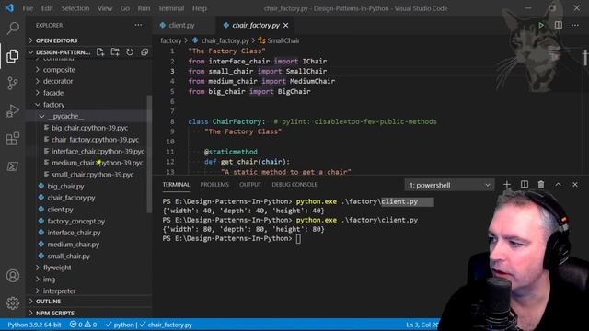Click the VS Code logo icon
This screenshot has height=331, width=589.
click(9, 8)
